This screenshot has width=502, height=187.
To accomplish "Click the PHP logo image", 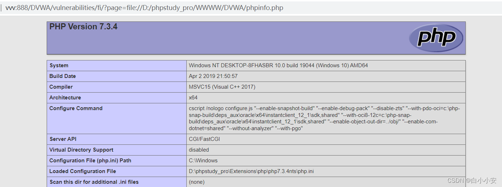I will (436, 38).
